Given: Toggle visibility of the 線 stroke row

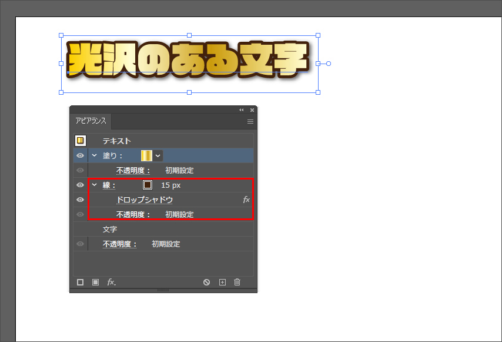Looking at the screenshot, I should [81, 185].
